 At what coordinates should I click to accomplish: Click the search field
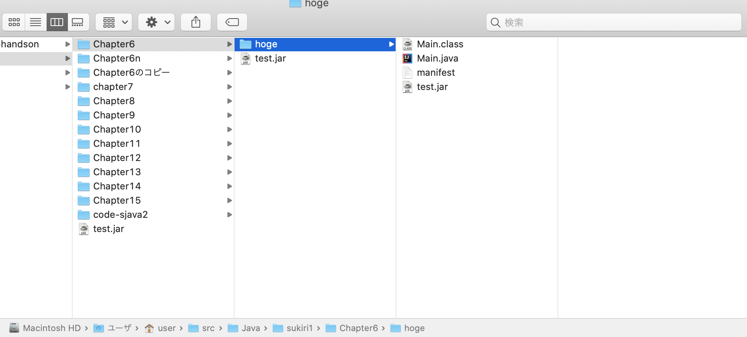[x=614, y=22]
